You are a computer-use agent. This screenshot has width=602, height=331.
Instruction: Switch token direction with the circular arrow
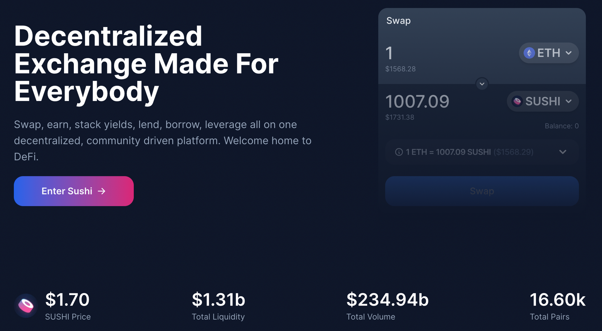pyautogui.click(x=482, y=84)
